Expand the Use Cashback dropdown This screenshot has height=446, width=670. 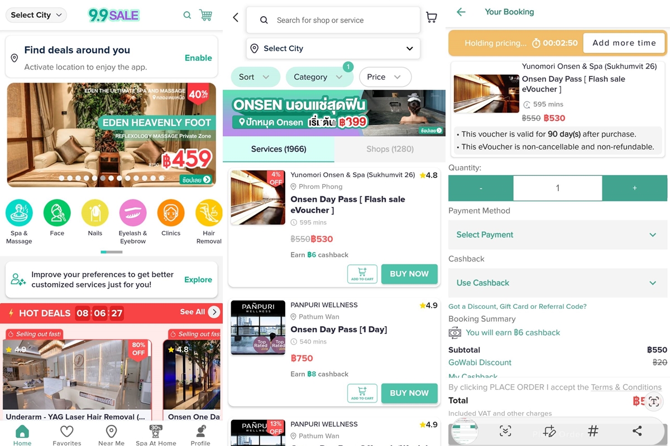coord(558,283)
